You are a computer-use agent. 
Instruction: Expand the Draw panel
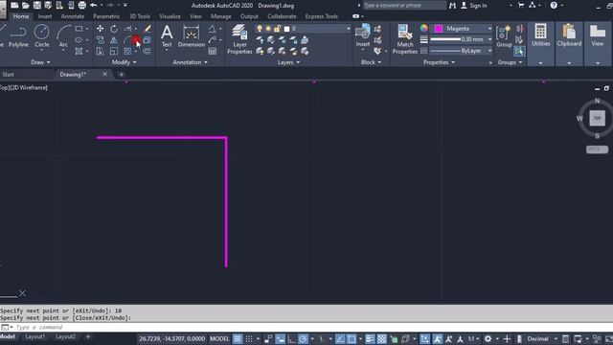[40, 62]
